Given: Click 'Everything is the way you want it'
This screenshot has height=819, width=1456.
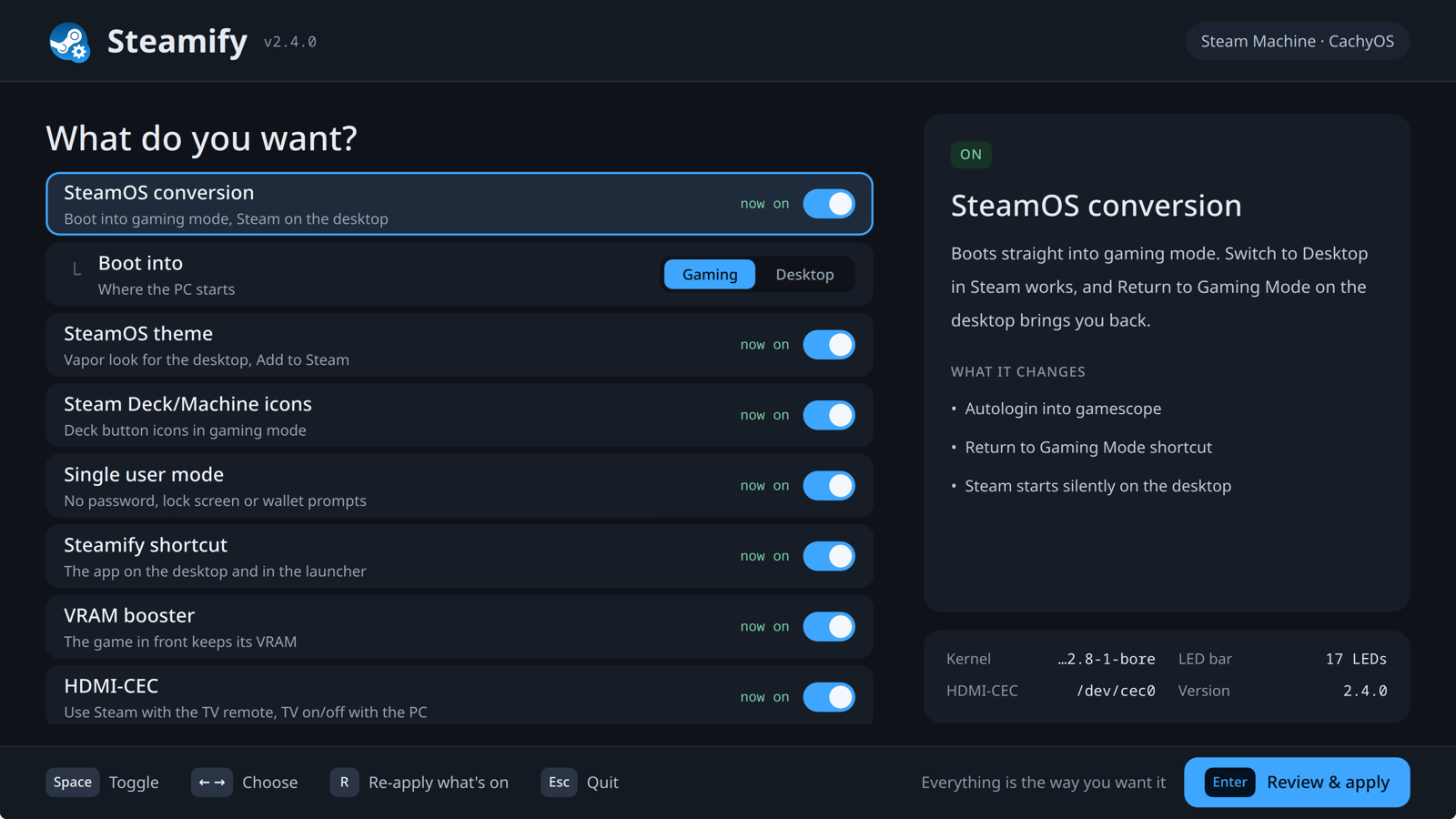Looking at the screenshot, I should click(x=1043, y=783).
